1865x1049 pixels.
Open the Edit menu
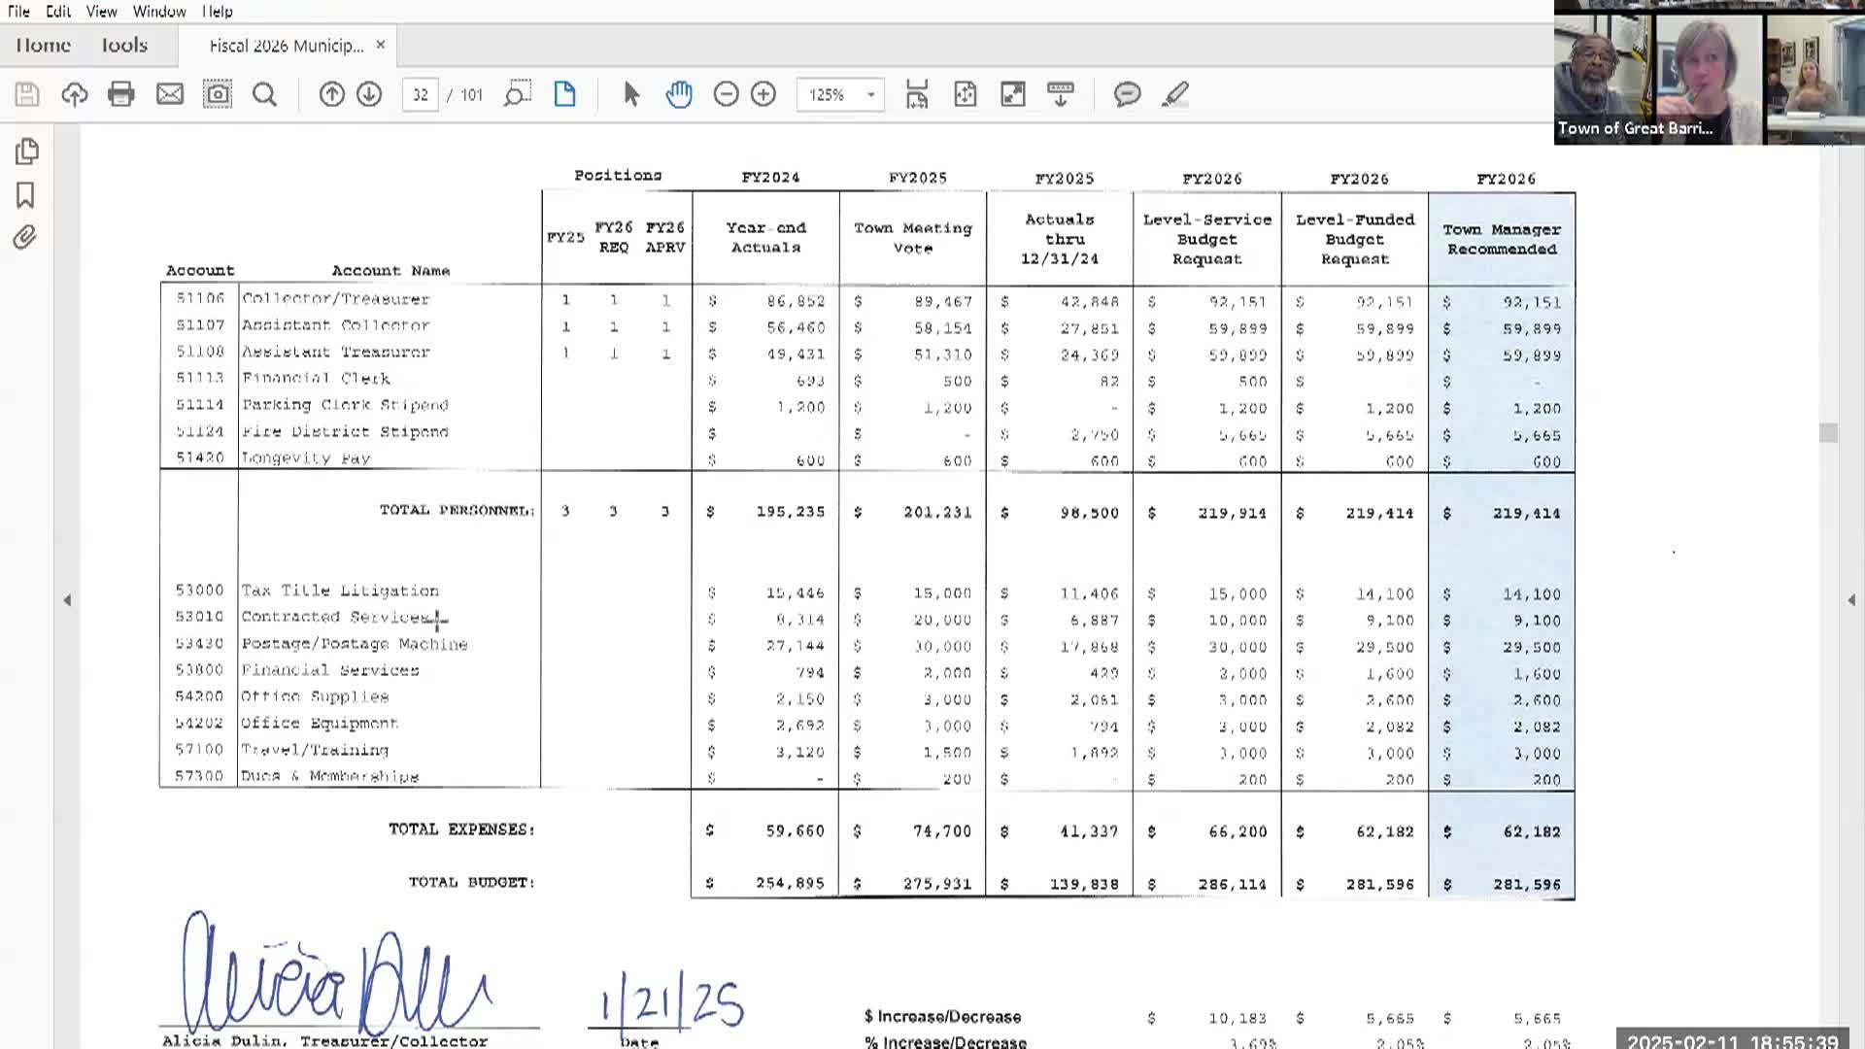pyautogui.click(x=58, y=12)
